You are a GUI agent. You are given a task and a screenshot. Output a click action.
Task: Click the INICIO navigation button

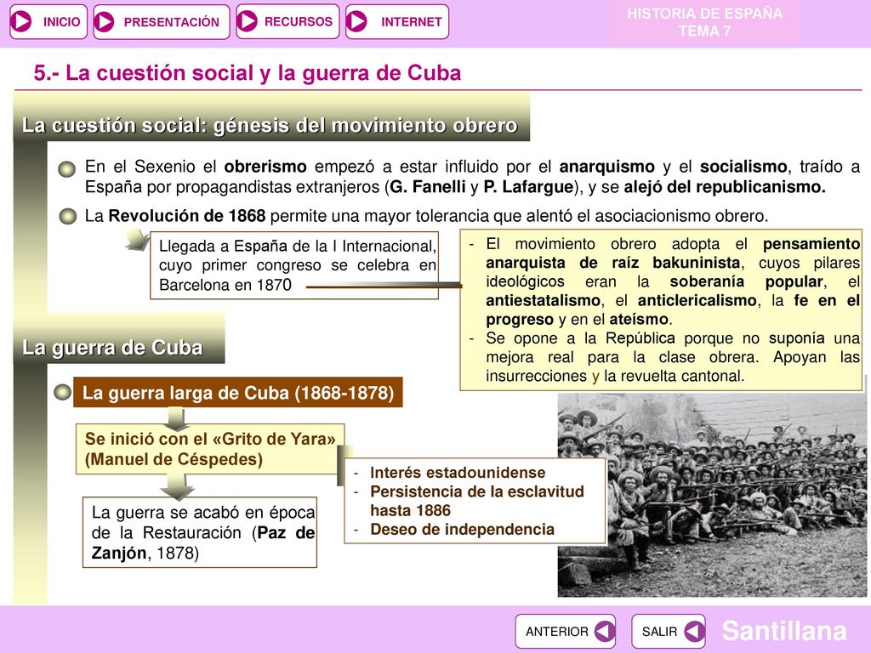click(48, 21)
